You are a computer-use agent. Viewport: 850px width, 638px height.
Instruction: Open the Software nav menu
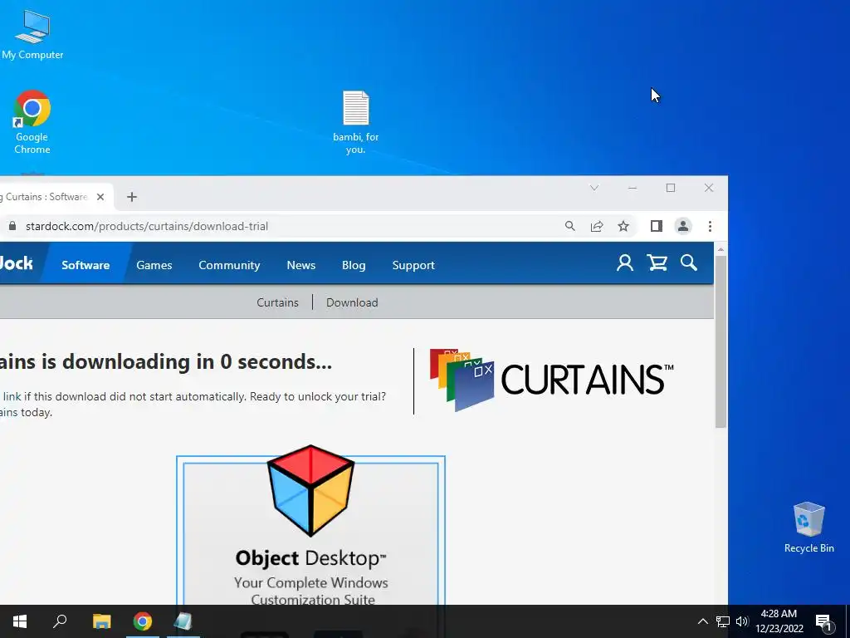pos(85,265)
